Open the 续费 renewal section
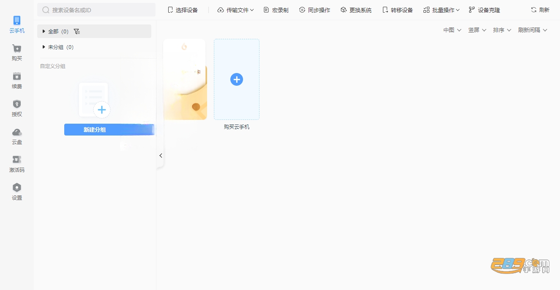The image size is (560, 290). pos(17,80)
